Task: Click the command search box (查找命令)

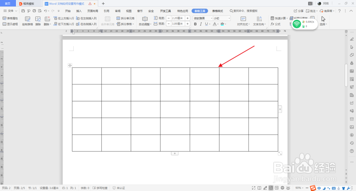Action: (x=244, y=11)
